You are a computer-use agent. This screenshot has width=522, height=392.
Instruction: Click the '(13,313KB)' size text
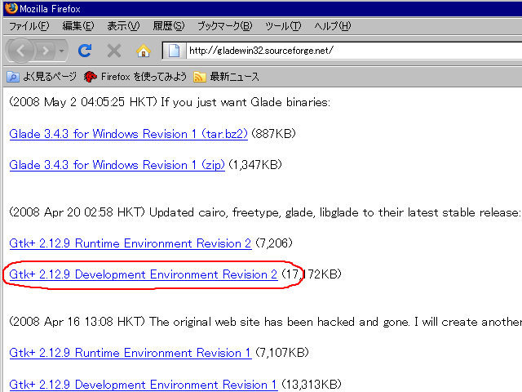[312, 384]
